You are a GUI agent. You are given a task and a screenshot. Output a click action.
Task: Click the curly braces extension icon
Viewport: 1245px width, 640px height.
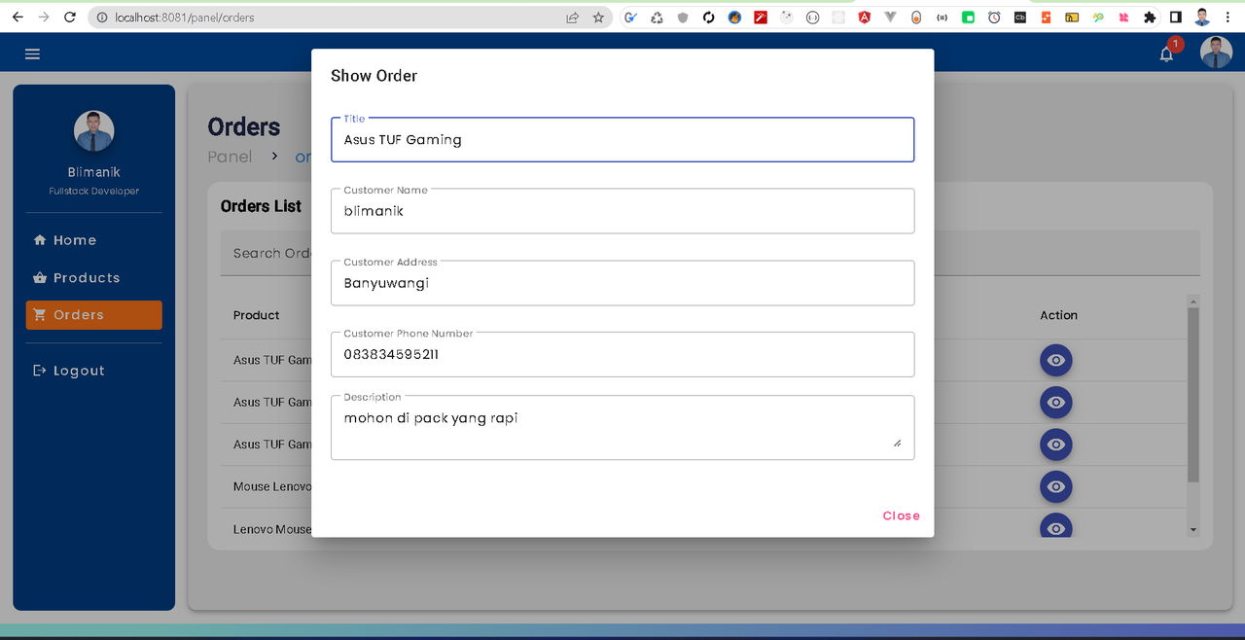point(942,18)
